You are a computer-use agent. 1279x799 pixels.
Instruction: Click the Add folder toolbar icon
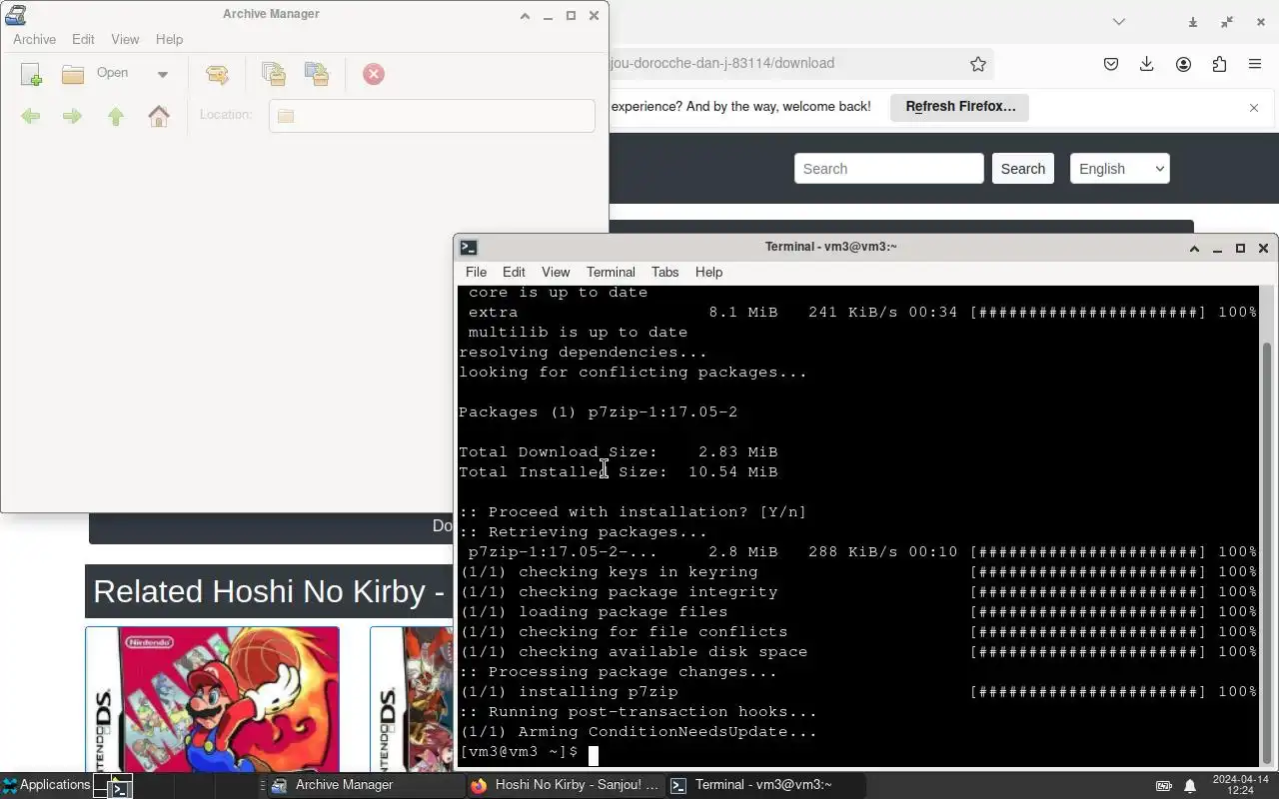(x=317, y=74)
